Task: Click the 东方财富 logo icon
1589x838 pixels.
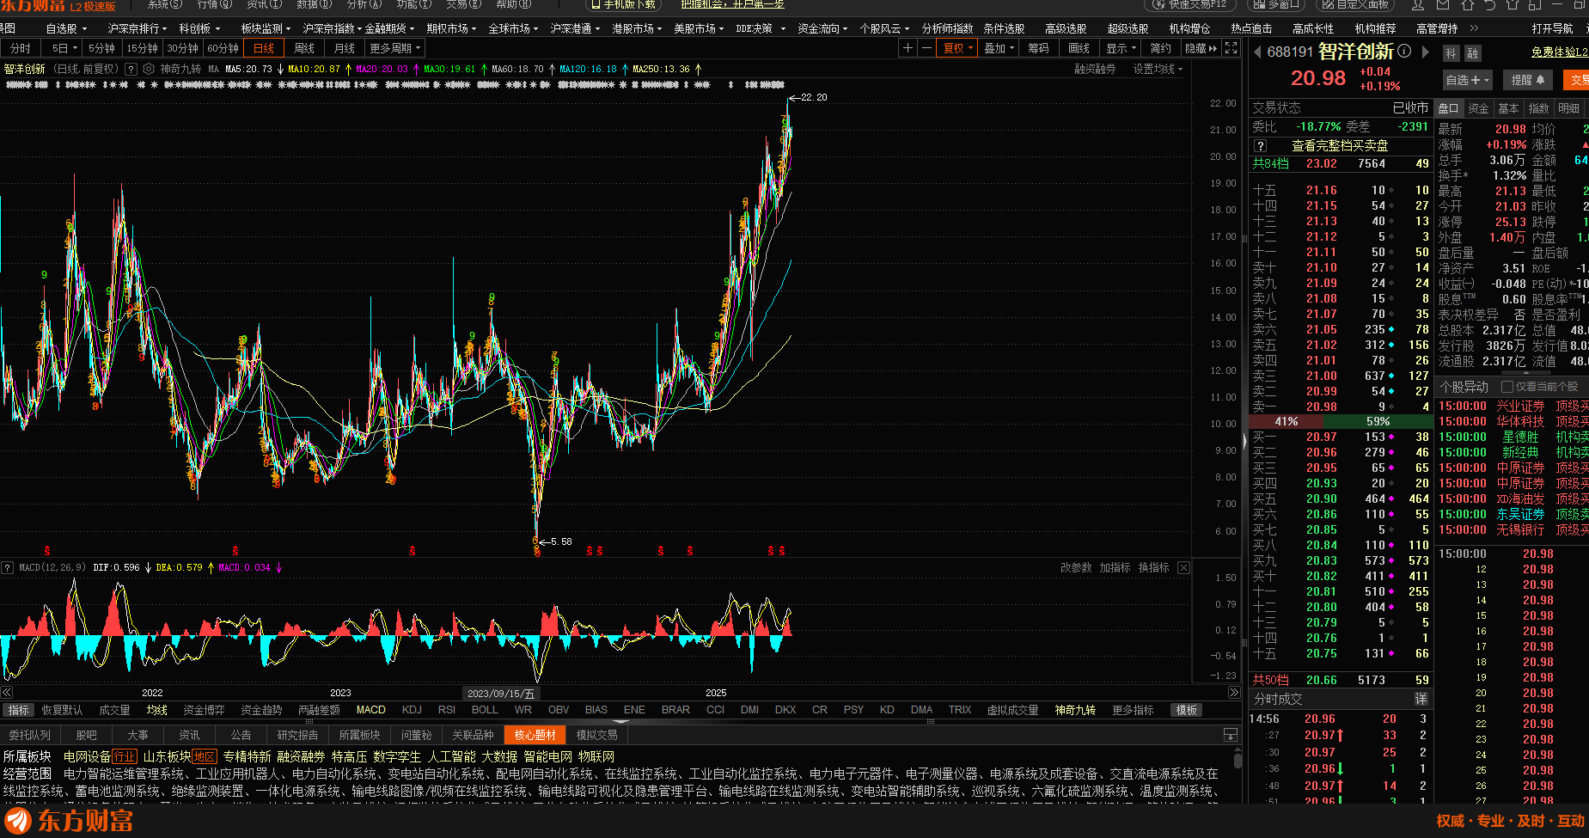Action: pyautogui.click(x=18, y=821)
